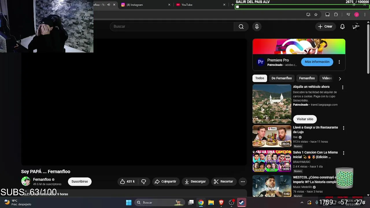This screenshot has width=370, height=208.
Task: Open a new browser tab
Action: [232, 5]
